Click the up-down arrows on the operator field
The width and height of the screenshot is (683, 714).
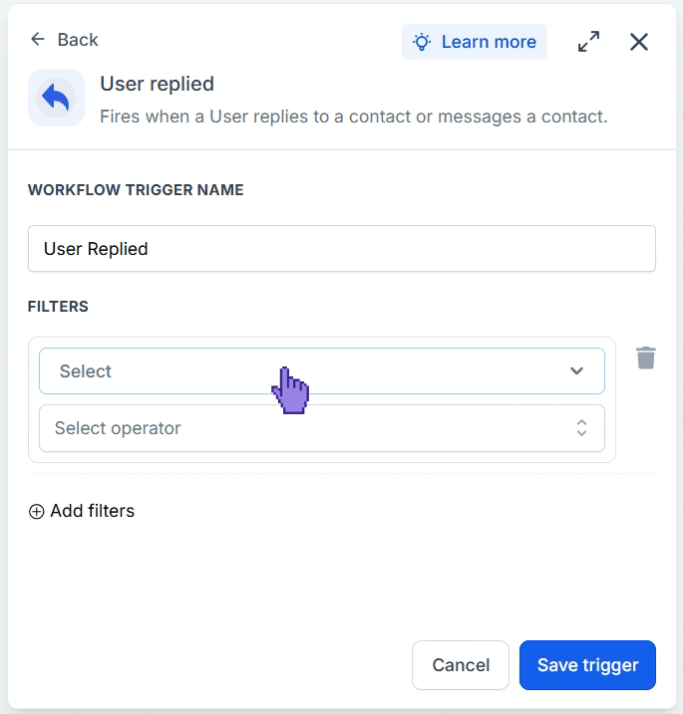coord(581,428)
